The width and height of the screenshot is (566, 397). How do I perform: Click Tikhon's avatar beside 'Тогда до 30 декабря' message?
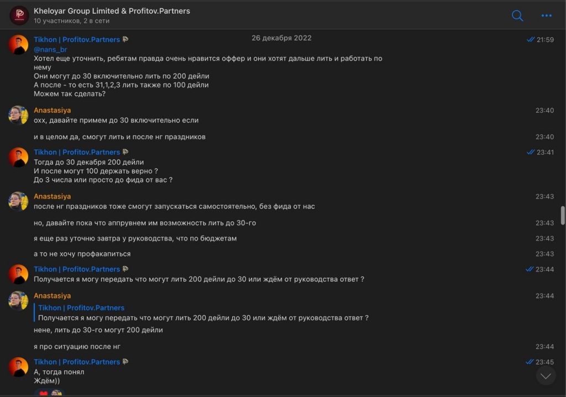point(18,157)
